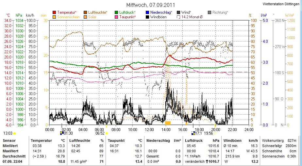Viewport: 302px width, 166px height.
Task: Click the yellow sun marker beside 06:52
Action: tap(107, 133)
